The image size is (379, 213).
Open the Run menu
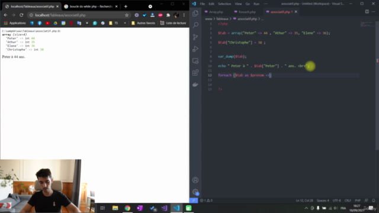point(256,4)
